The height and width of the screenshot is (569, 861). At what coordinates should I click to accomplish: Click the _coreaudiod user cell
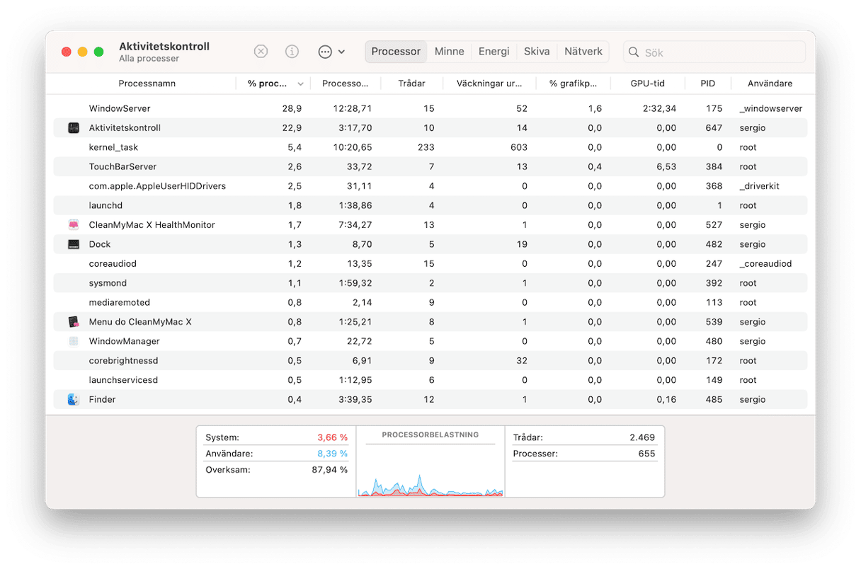(x=765, y=264)
